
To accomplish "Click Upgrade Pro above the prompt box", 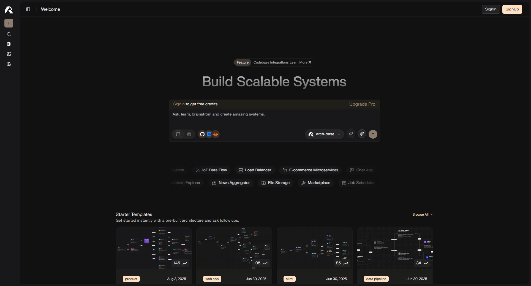I will click(x=362, y=104).
